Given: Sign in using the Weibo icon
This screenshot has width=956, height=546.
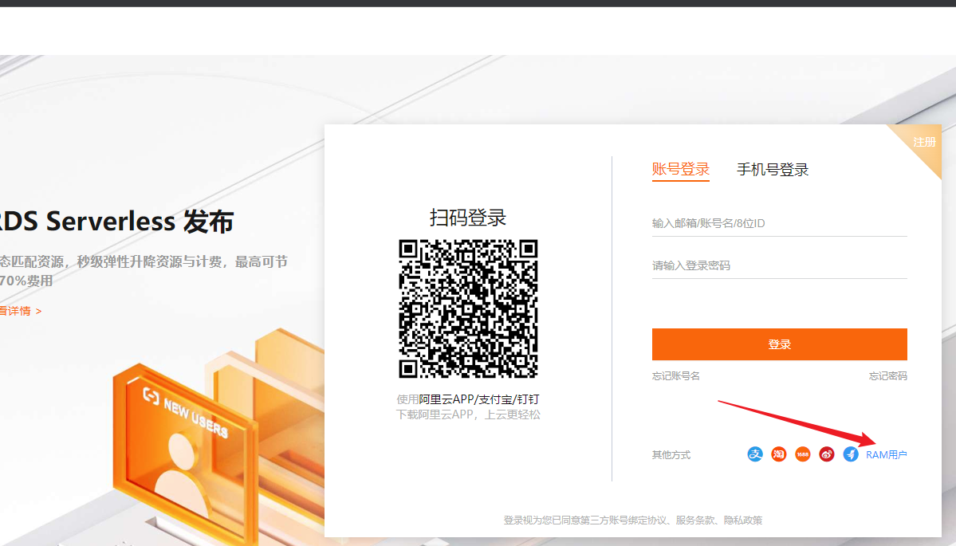Looking at the screenshot, I should [x=827, y=454].
